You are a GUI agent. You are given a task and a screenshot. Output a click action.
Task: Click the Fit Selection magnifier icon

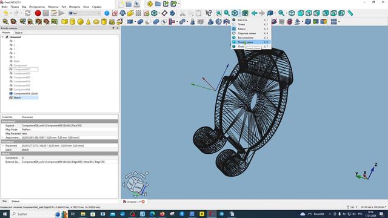coord(227,13)
